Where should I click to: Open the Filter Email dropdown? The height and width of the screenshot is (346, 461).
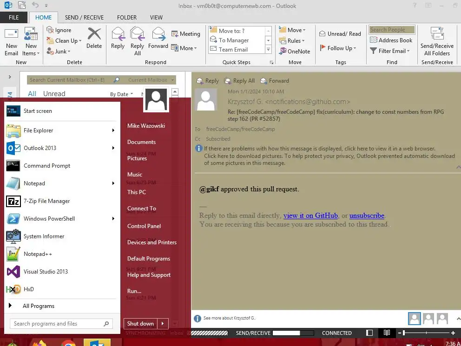tap(390, 51)
